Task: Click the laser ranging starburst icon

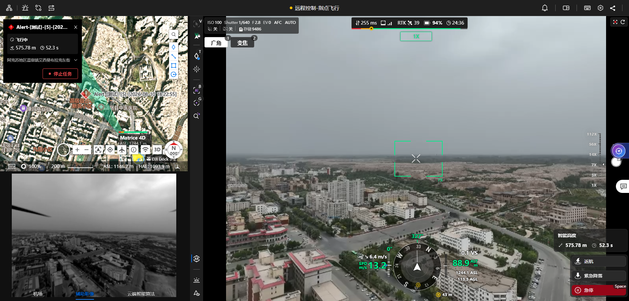Action: [x=197, y=69]
